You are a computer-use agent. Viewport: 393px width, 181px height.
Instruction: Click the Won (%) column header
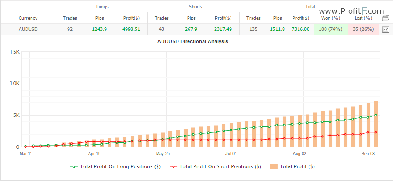330,18
